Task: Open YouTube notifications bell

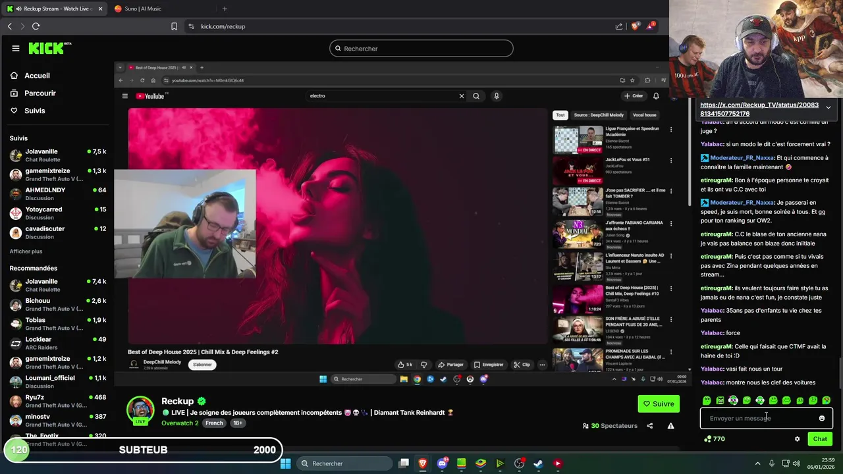Action: (655, 96)
